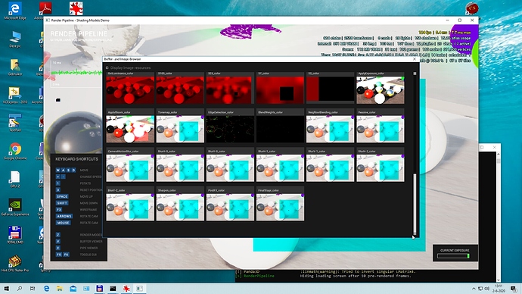Click the SPACE move up shortcut key
This screenshot has width=522, height=294.
click(x=62, y=196)
